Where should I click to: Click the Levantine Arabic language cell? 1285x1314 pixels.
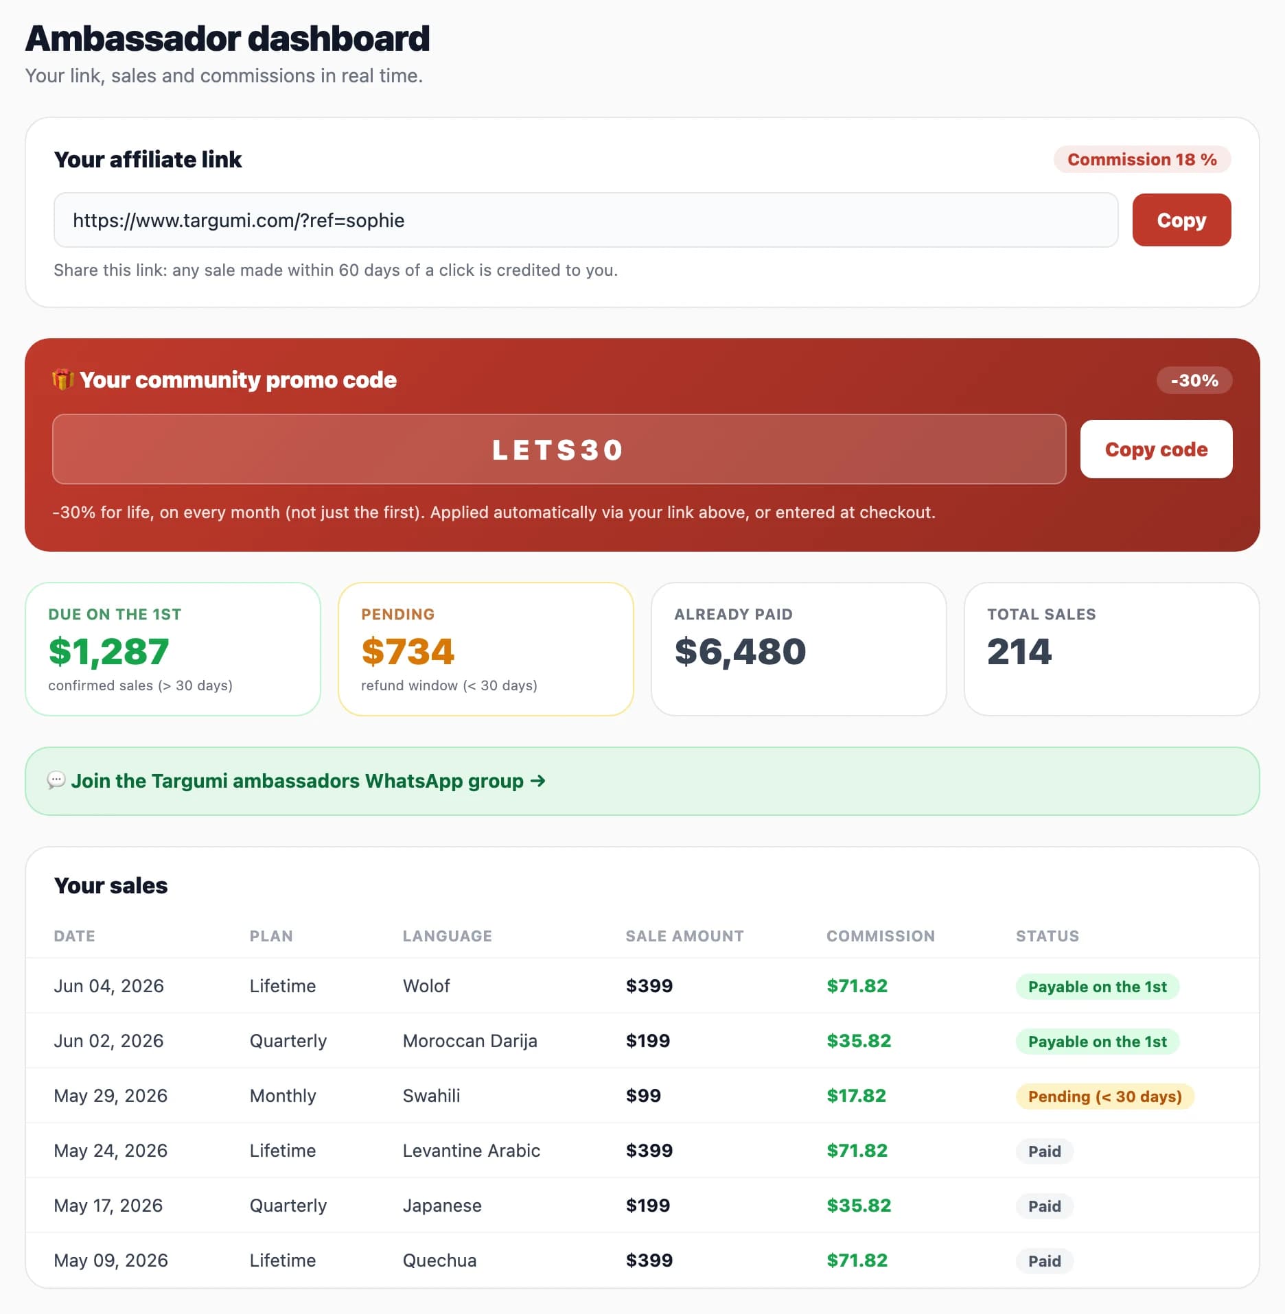(471, 1151)
